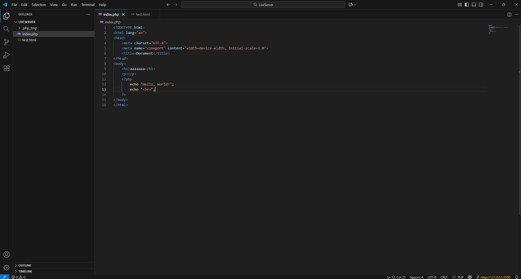Viewport: 521px width, 279px height.
Task: Toggle the bottom panel visibility
Action: (474, 4)
